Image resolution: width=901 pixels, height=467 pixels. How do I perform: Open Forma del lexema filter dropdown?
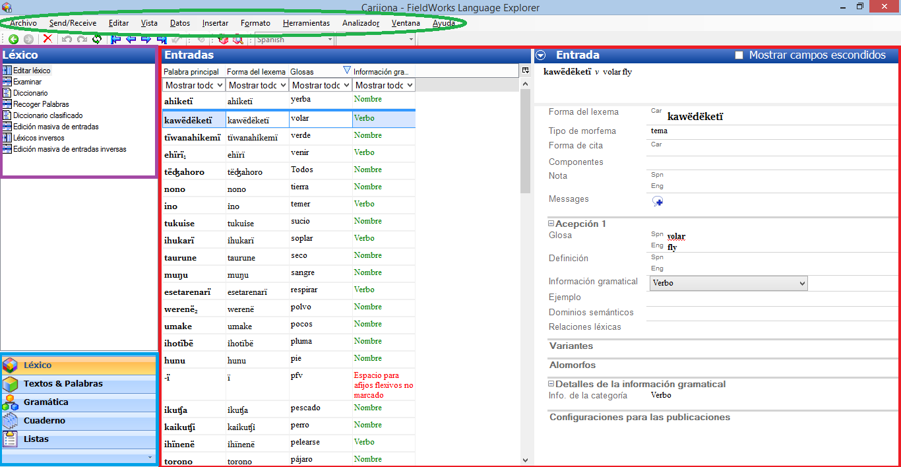point(257,85)
